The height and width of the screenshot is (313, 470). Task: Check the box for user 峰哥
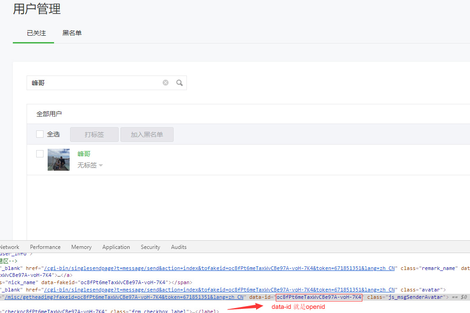click(40, 154)
